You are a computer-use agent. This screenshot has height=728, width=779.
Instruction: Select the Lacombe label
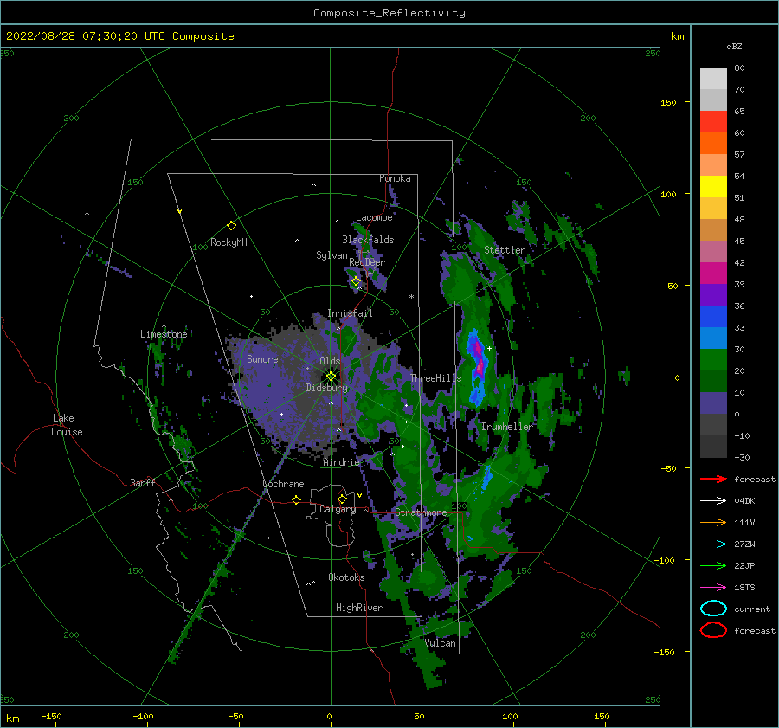pyautogui.click(x=374, y=217)
